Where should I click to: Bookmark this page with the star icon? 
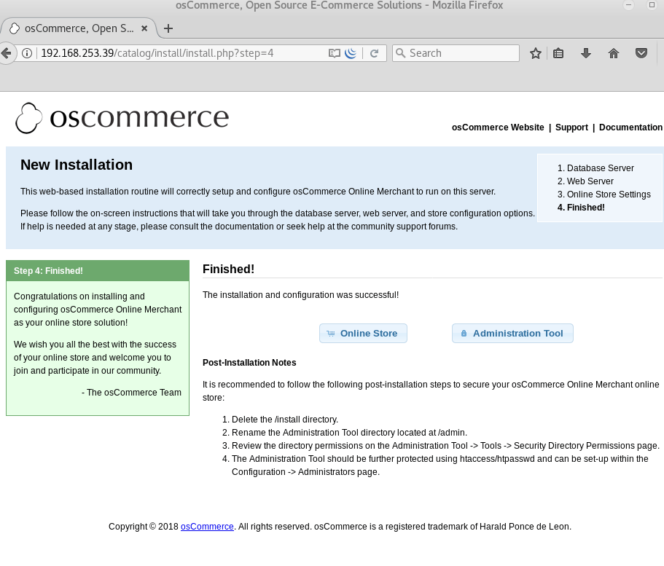(x=536, y=53)
